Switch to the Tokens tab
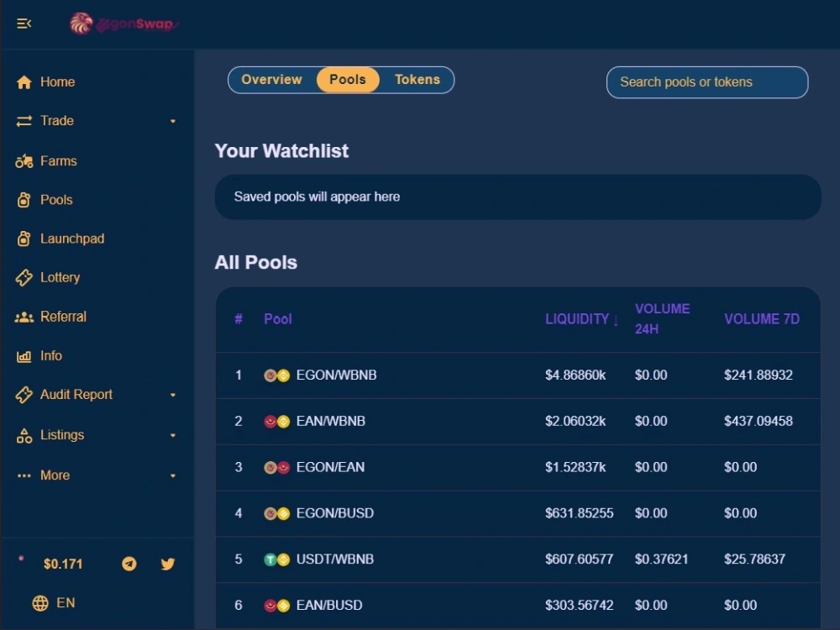 [x=417, y=80]
